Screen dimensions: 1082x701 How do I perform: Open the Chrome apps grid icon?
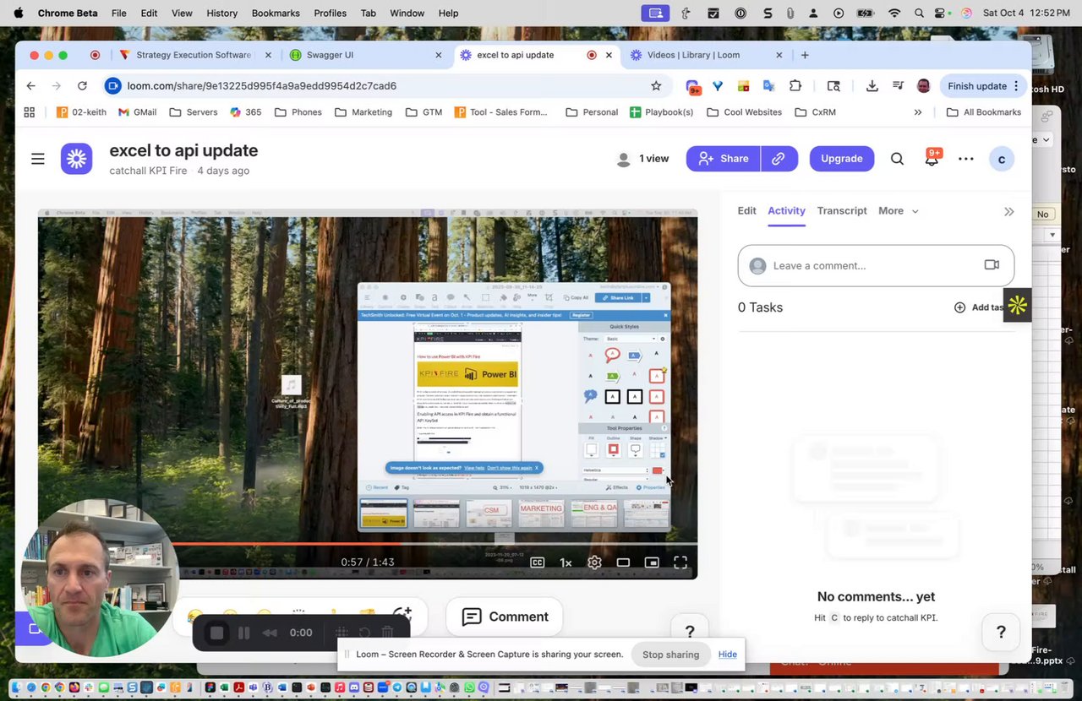pos(30,112)
